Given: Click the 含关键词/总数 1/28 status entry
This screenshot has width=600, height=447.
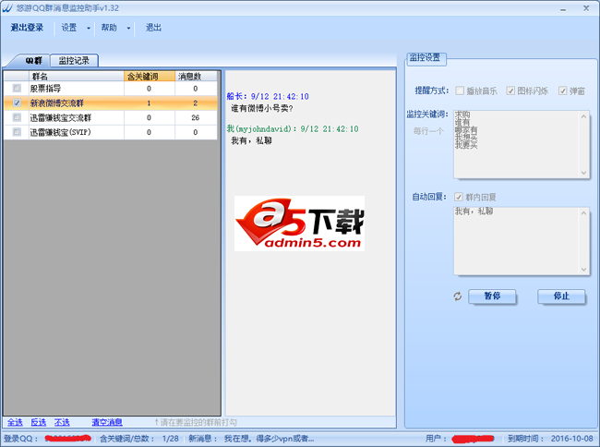Looking at the screenshot, I should point(139,439).
